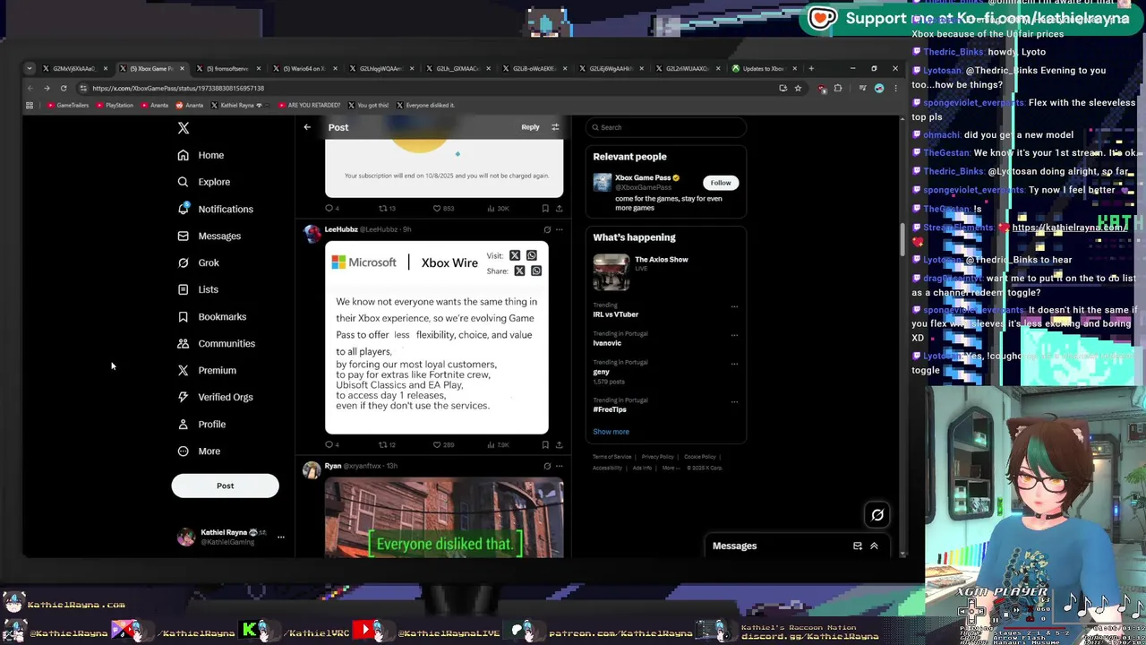Open Xbox Game Pass profile link
The image size is (1146, 645).
point(643,177)
